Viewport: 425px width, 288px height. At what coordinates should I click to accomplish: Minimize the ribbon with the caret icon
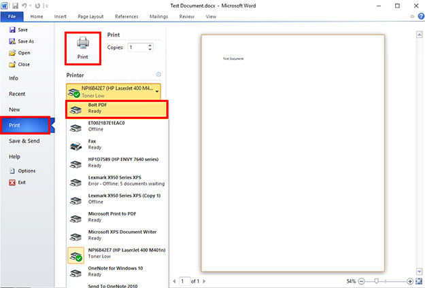click(412, 16)
